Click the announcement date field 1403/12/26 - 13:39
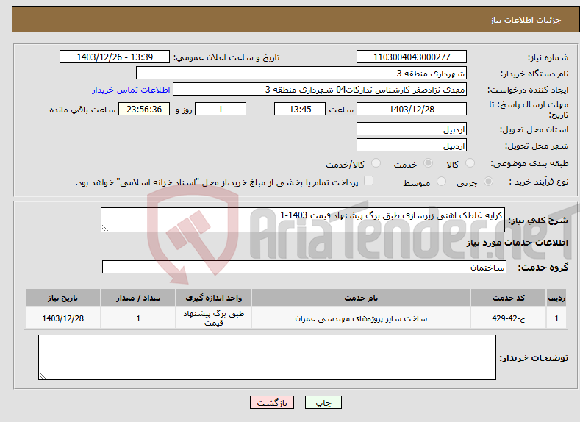This screenshot has height=422, width=580. tap(115, 57)
